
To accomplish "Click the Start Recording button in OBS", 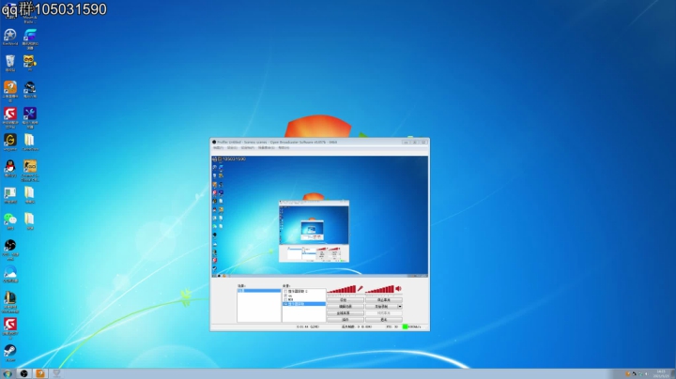I will [x=381, y=307].
